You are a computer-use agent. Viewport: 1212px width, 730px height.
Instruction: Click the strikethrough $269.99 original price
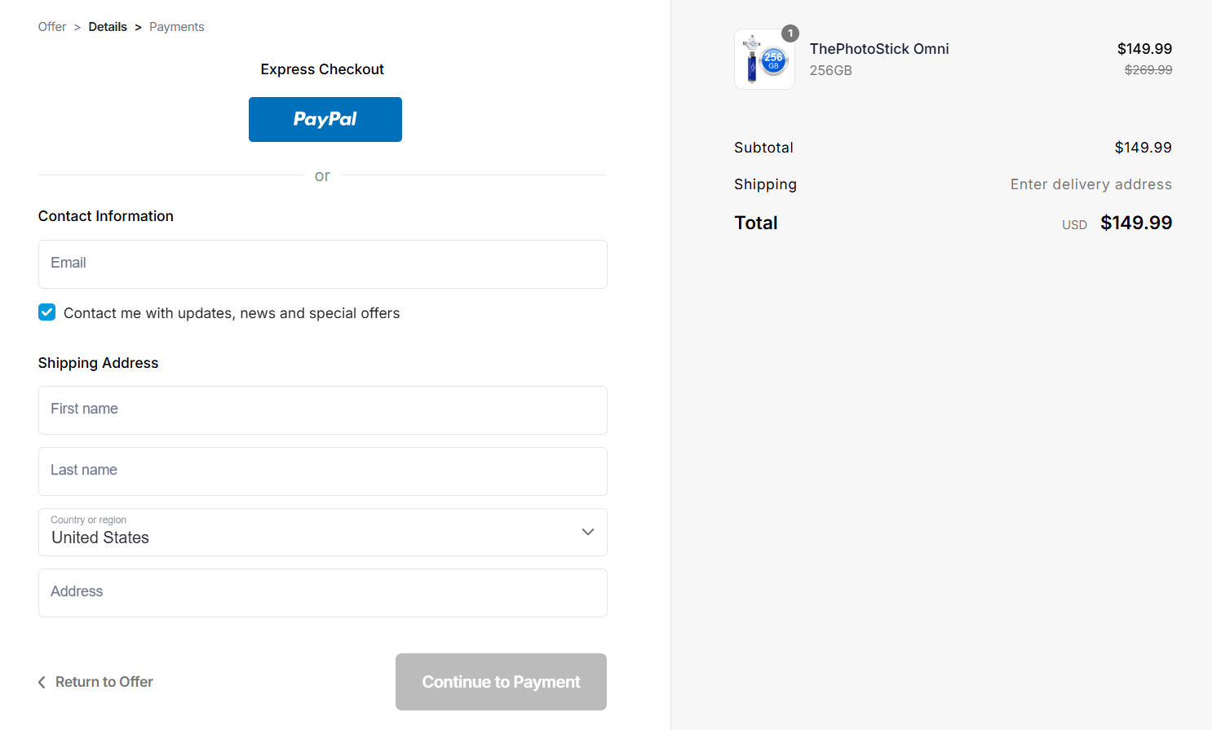(1148, 69)
